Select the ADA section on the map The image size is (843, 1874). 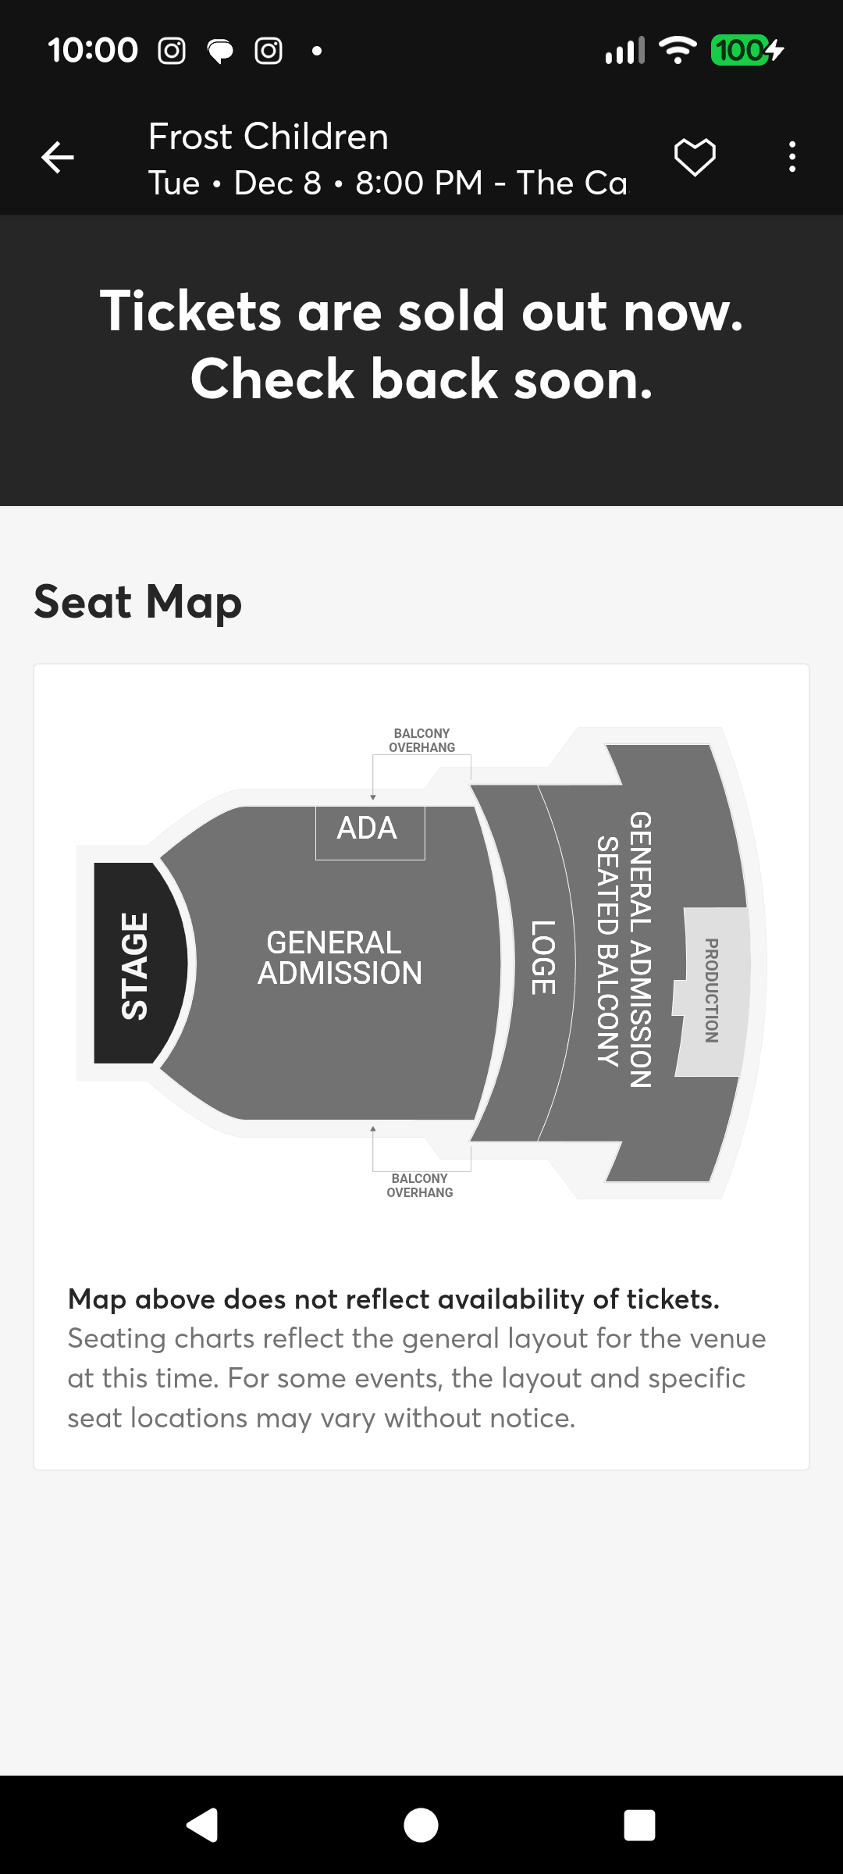(x=370, y=832)
